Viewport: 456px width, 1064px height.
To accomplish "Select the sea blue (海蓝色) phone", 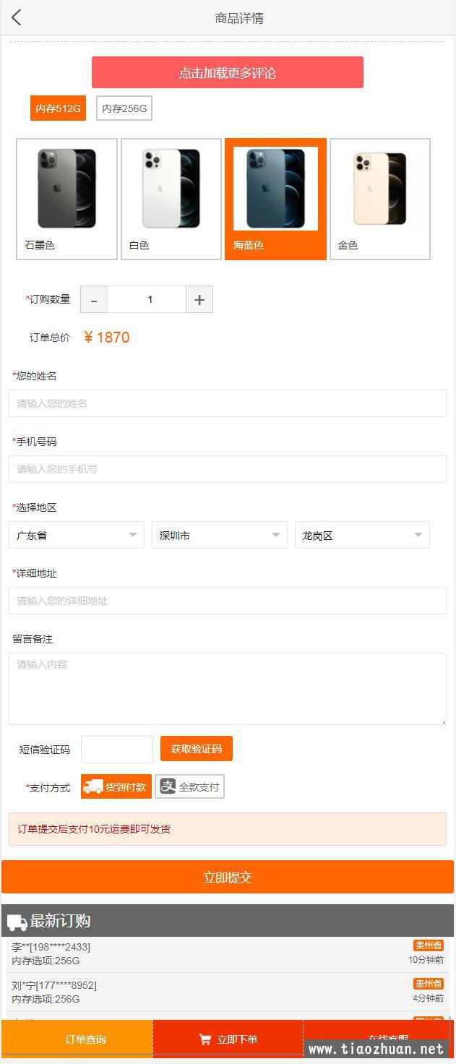I will [275, 198].
